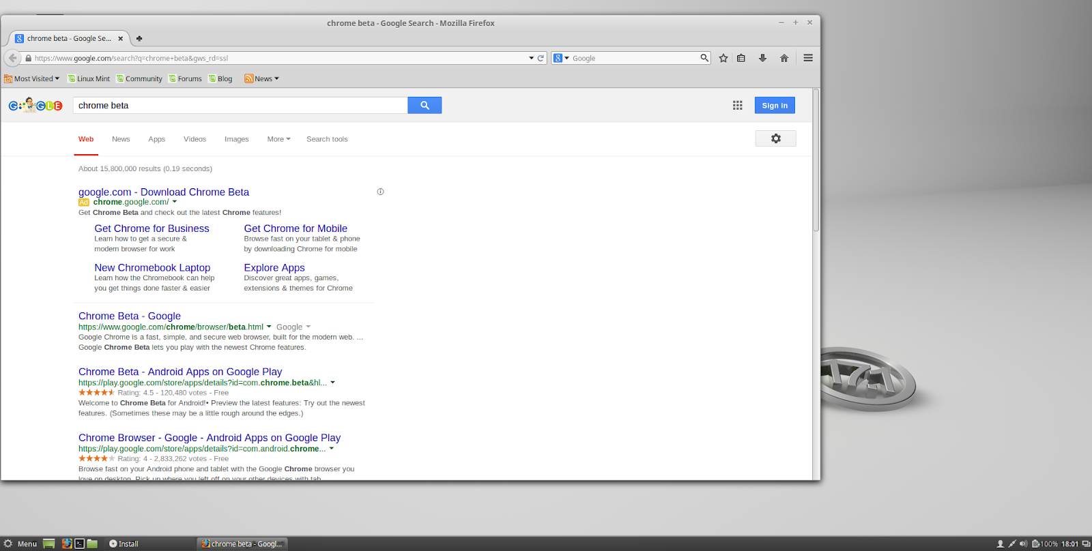Click the ad info circle icon
1092x551 pixels.
pos(380,192)
